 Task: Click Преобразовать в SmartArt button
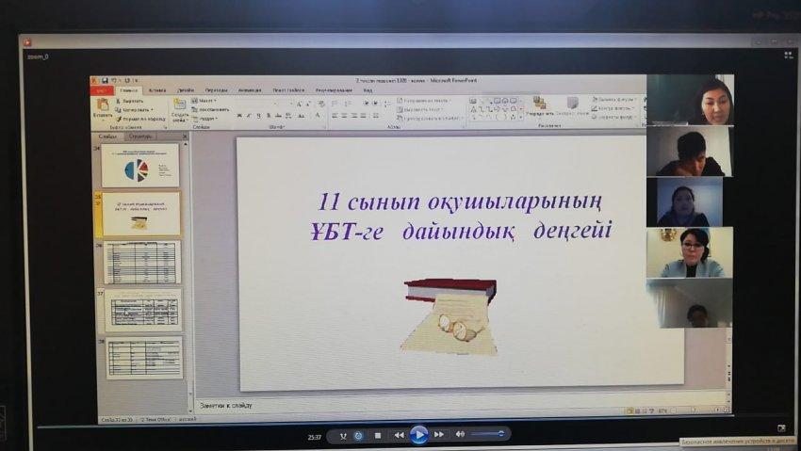[430, 118]
